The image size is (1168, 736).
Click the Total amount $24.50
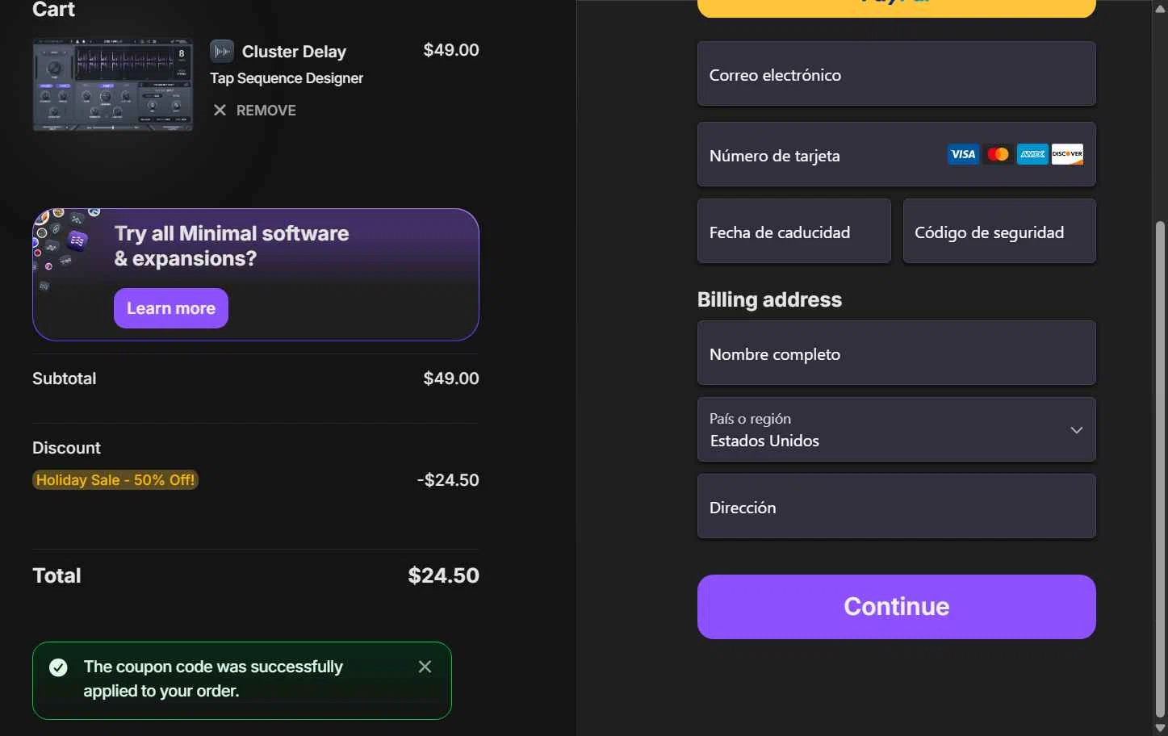444,575
